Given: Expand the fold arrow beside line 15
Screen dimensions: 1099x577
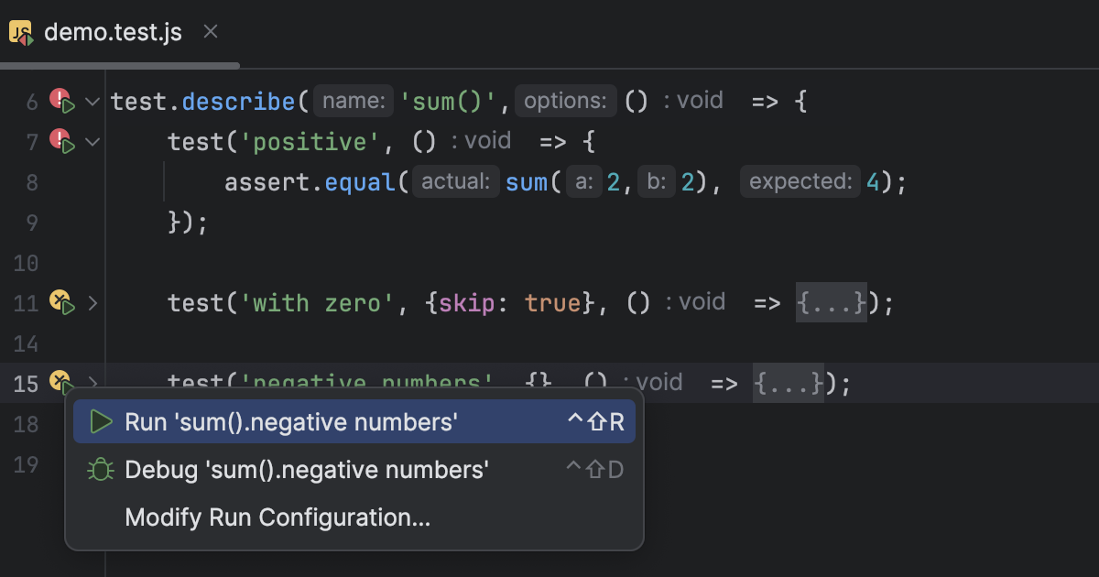Looking at the screenshot, I should pos(92,383).
